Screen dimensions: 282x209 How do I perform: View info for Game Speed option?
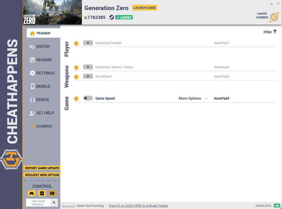pyautogui.click(x=76, y=98)
